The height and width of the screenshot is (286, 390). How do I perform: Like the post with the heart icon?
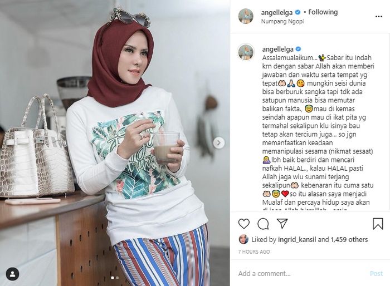click(244, 224)
